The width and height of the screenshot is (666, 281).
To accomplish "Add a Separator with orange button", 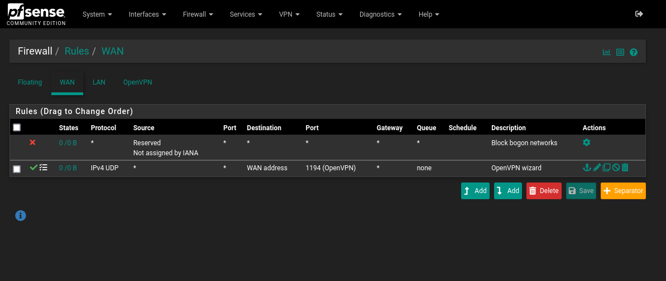I will [x=623, y=191].
